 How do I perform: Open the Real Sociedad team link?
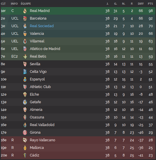pos(42,26)
